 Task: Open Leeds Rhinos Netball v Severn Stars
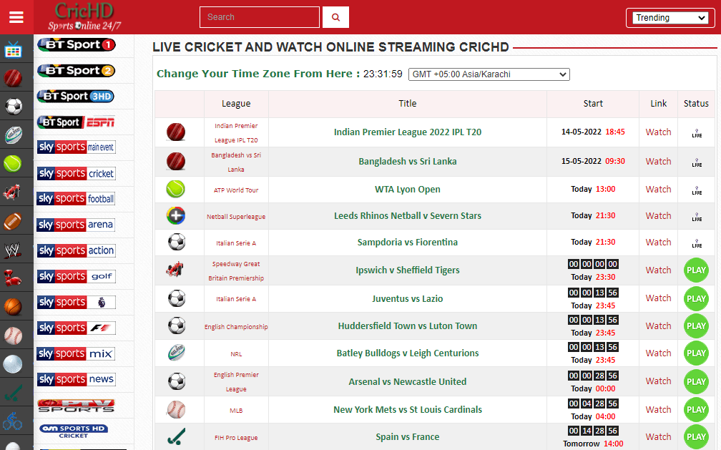tap(408, 216)
